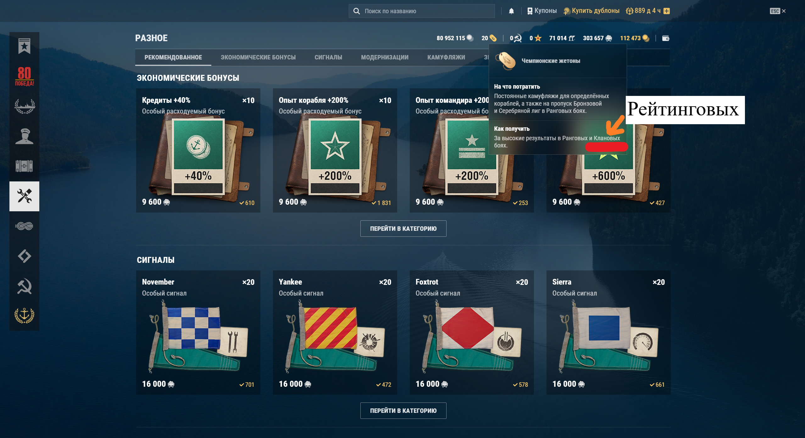Open the commander silhouette sidebar section
Screen dimensions: 805x438
click(24, 136)
